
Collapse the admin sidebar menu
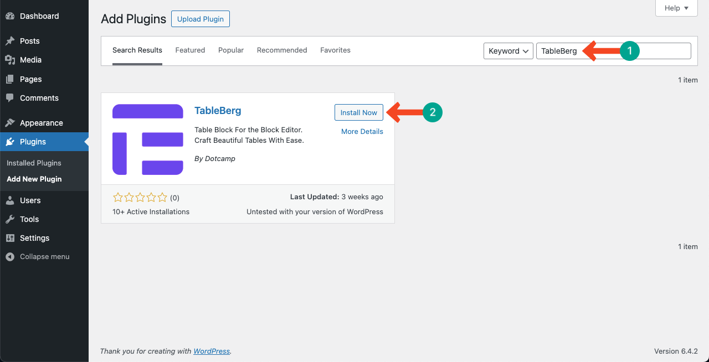click(44, 257)
